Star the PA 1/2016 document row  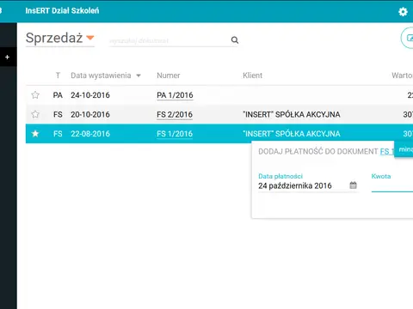pos(35,95)
